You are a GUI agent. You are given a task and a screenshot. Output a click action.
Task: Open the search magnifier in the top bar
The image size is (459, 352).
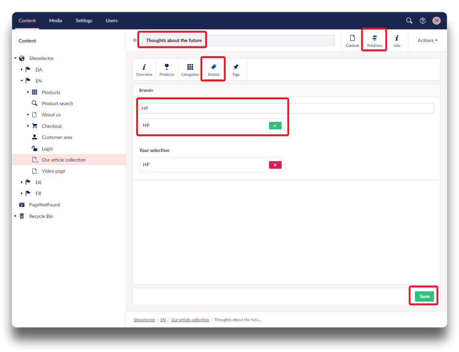[x=409, y=21]
